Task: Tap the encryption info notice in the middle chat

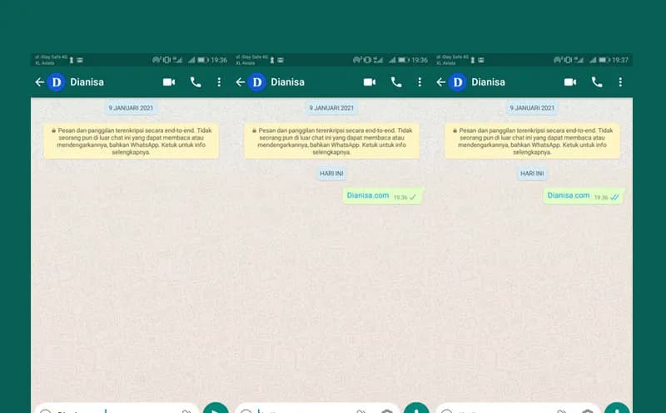Action: (x=331, y=142)
